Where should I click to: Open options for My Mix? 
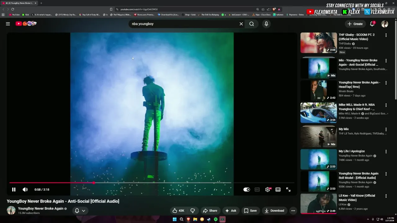(x=386, y=129)
